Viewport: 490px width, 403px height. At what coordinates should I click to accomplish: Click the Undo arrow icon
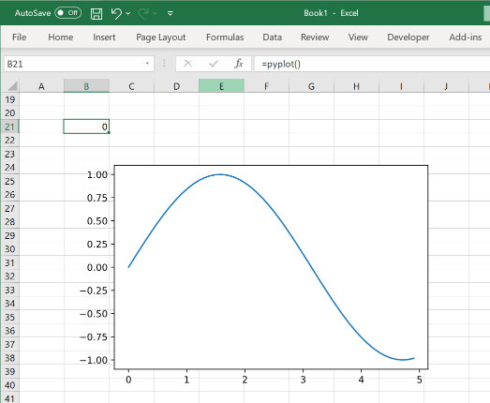tap(116, 13)
